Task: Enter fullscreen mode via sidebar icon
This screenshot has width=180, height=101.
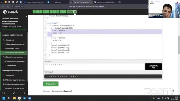Action: [4, 93]
